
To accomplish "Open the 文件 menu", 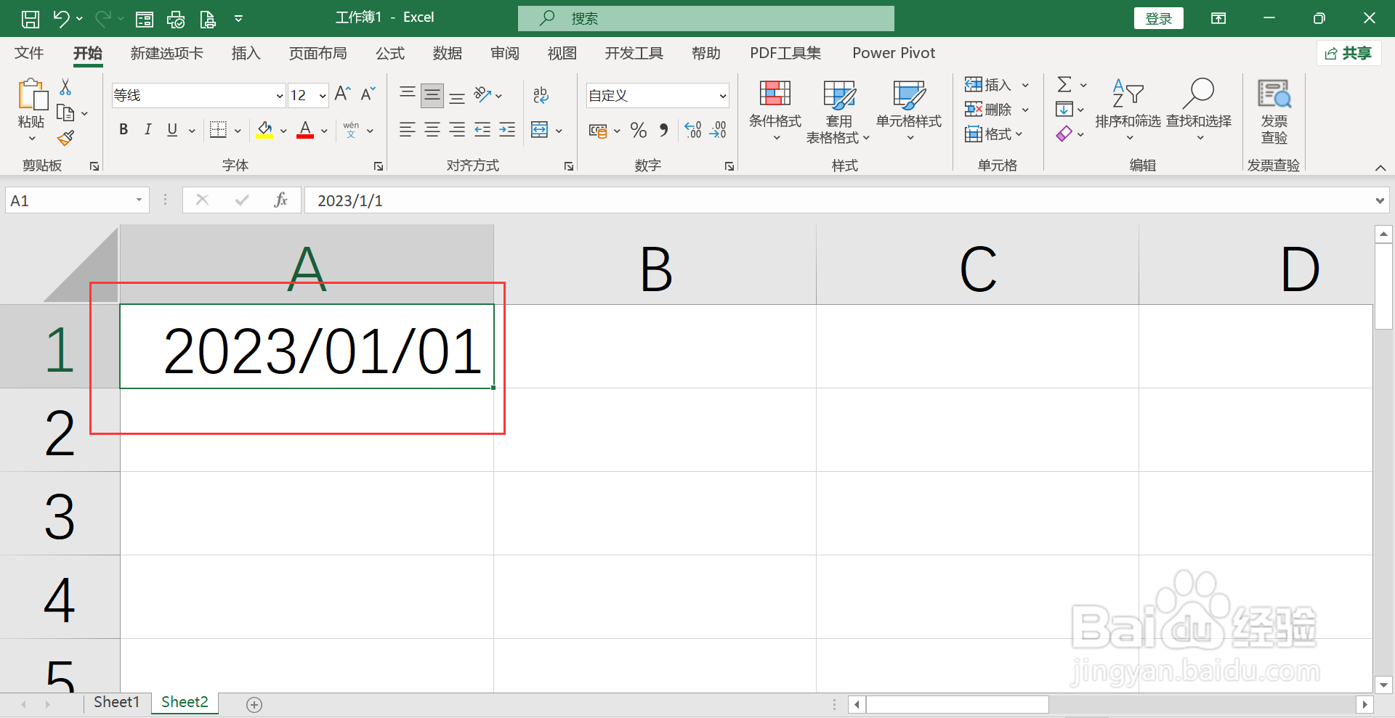I will pyautogui.click(x=29, y=53).
